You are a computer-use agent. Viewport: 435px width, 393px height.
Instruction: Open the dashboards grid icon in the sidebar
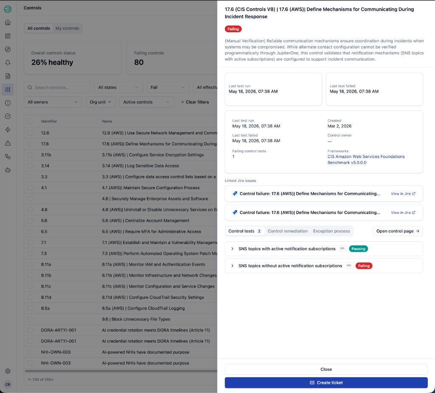(x=8, y=36)
